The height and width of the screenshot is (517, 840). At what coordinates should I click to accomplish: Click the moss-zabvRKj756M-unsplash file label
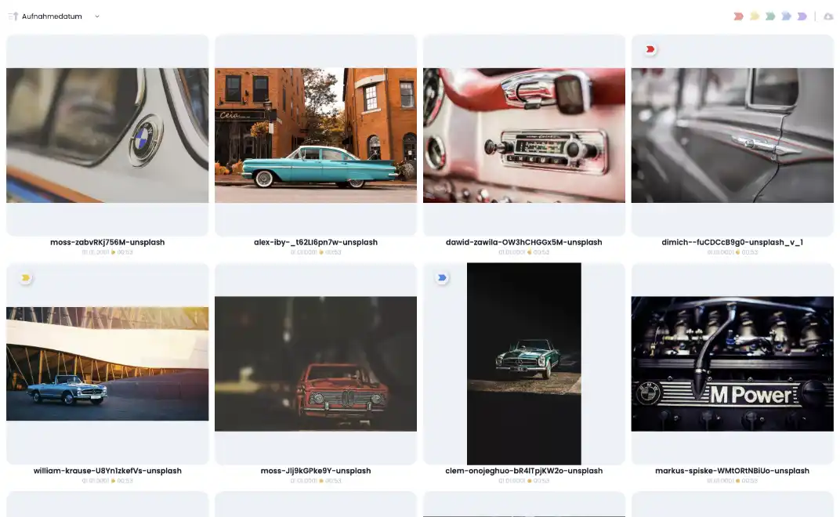[107, 242]
